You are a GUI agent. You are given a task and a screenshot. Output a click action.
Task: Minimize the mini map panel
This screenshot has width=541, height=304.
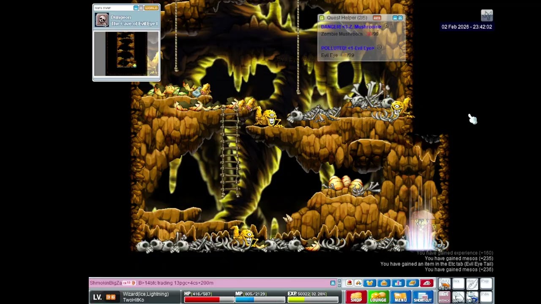tap(136, 8)
